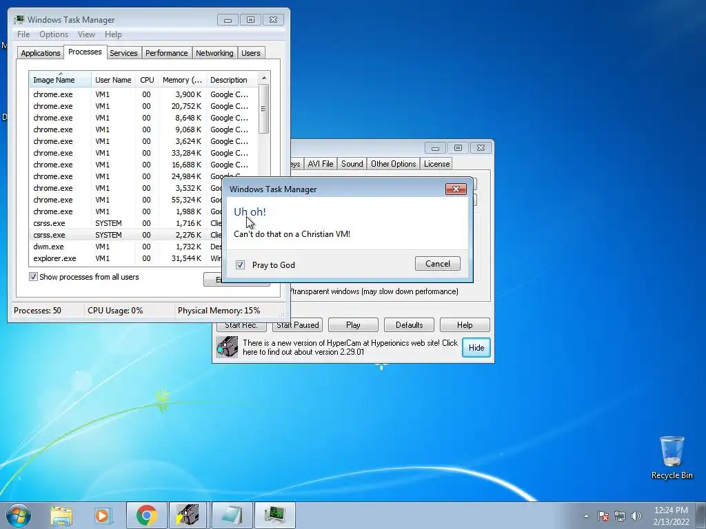
Task: Sort processes by Description column
Action: [232, 80]
